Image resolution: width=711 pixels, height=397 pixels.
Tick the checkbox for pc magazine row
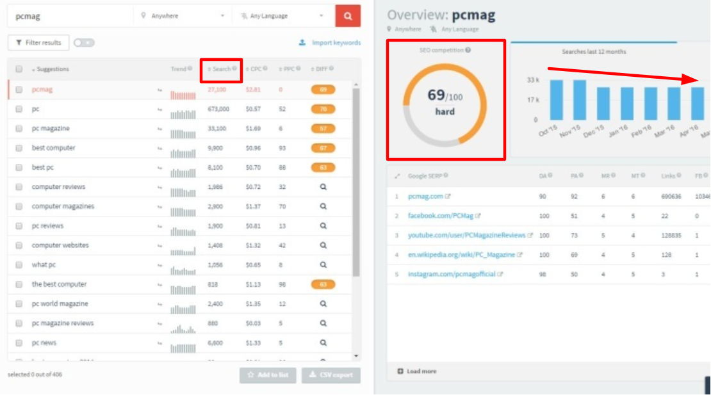pos(19,129)
